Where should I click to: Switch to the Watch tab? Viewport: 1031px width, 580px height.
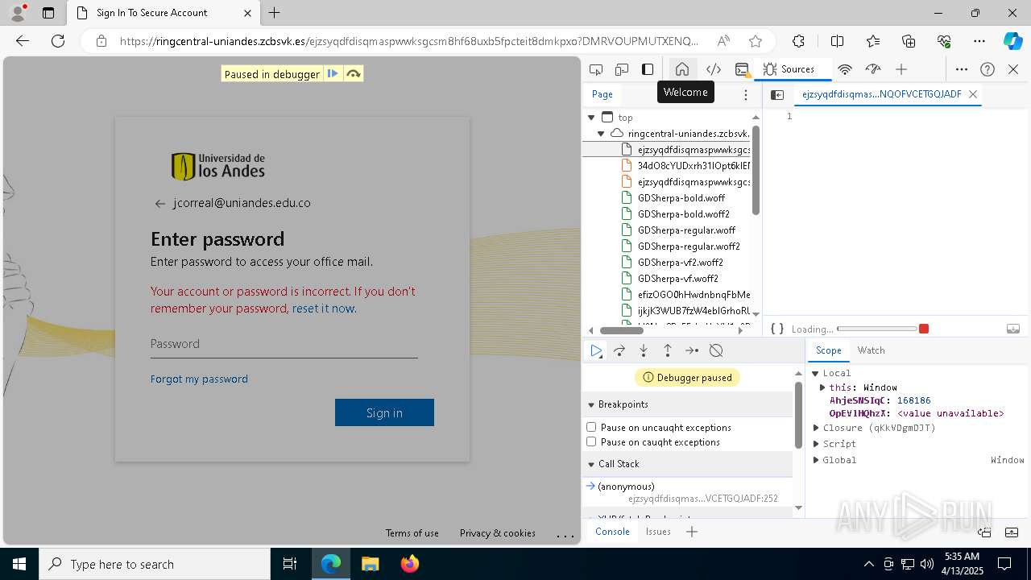871,350
